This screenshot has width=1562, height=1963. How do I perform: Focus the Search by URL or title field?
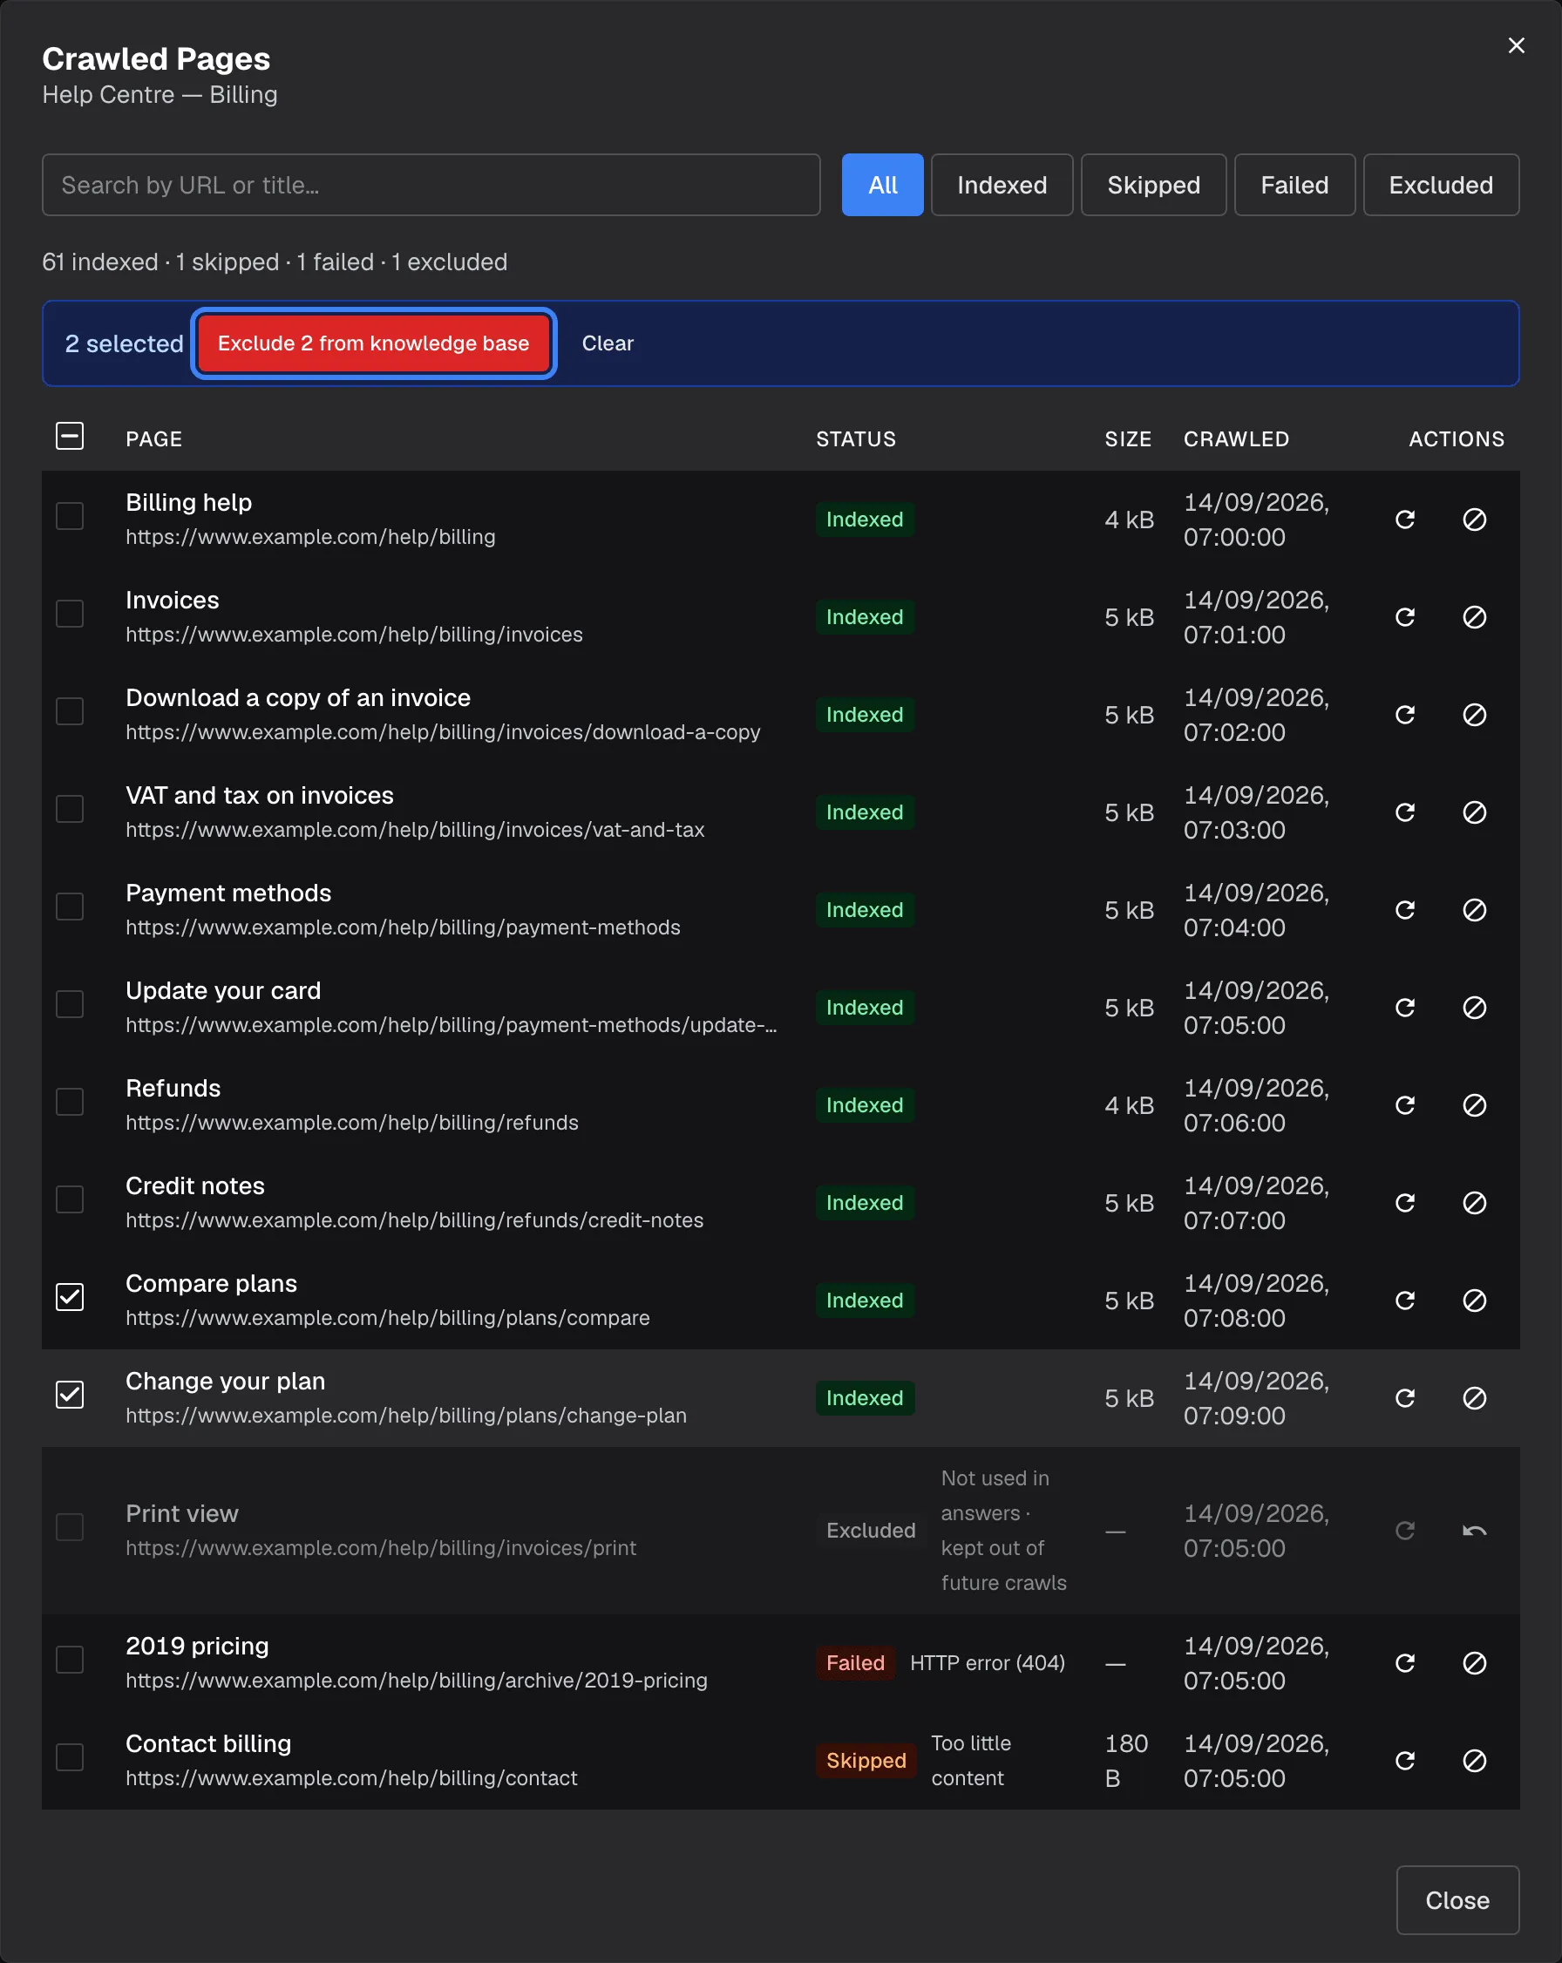(431, 185)
